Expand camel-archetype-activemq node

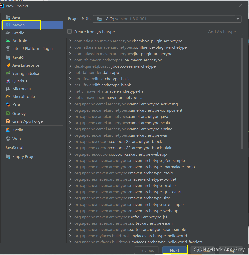coord(70,104)
